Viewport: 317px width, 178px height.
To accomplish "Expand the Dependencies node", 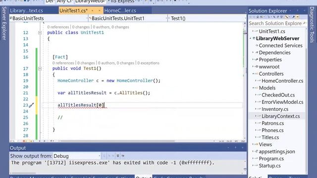I will (253, 52).
